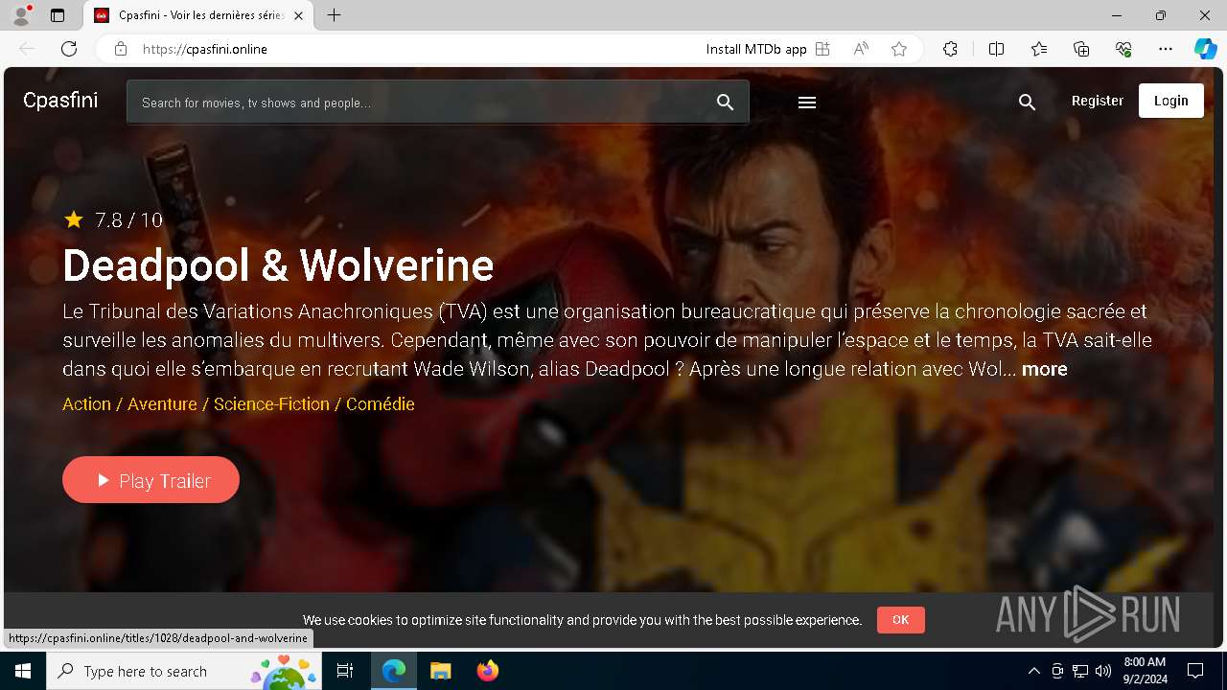Open the volume control in the tray
Screen dimensions: 1227x690
click(1102, 671)
